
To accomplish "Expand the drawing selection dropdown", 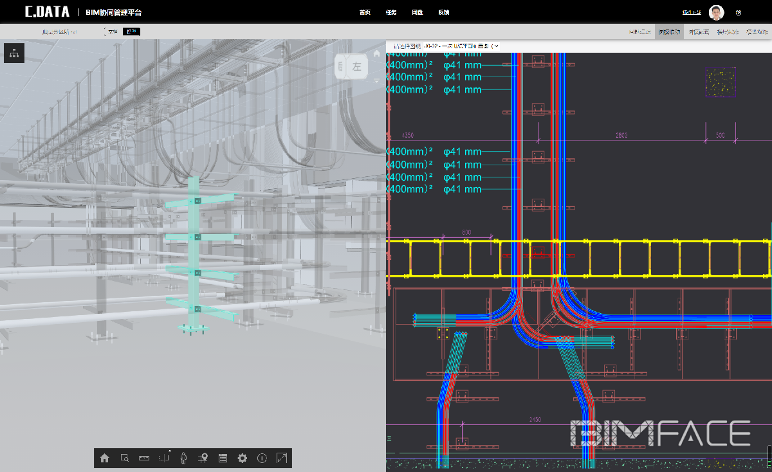I will [495, 46].
